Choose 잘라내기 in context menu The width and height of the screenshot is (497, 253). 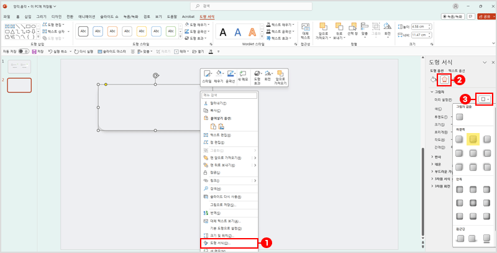(229, 103)
